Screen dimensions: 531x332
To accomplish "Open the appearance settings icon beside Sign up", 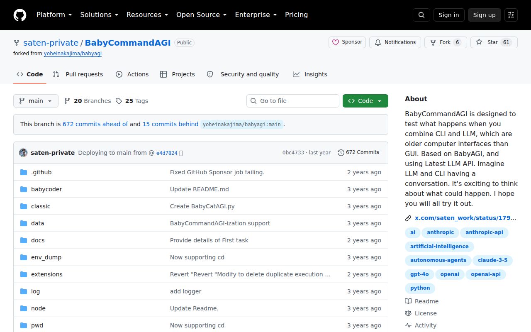I will pos(511,15).
